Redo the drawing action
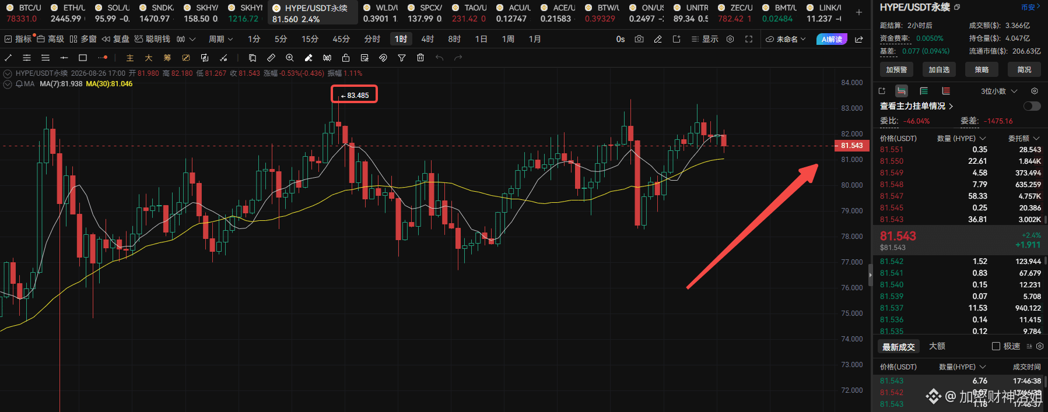The width and height of the screenshot is (1048, 412). coord(458,58)
